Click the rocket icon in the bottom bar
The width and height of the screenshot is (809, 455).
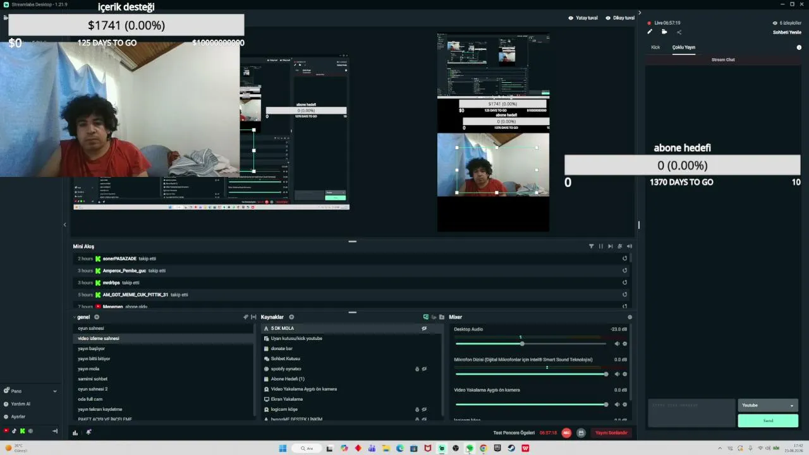tap(88, 433)
